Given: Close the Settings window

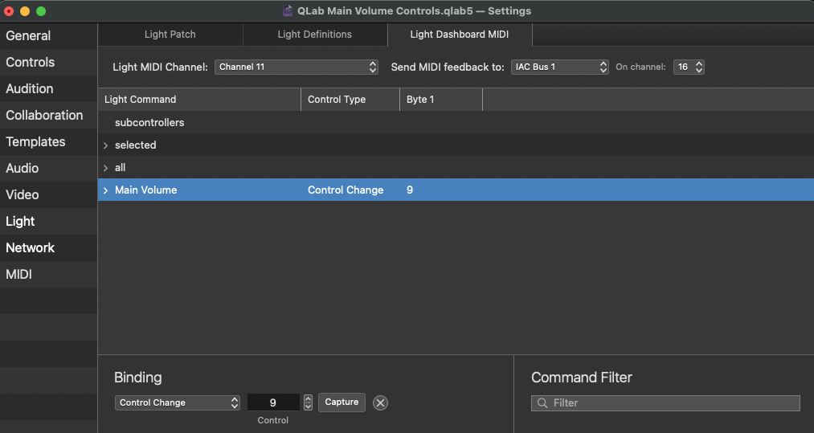Looking at the screenshot, I should tap(9, 11).
